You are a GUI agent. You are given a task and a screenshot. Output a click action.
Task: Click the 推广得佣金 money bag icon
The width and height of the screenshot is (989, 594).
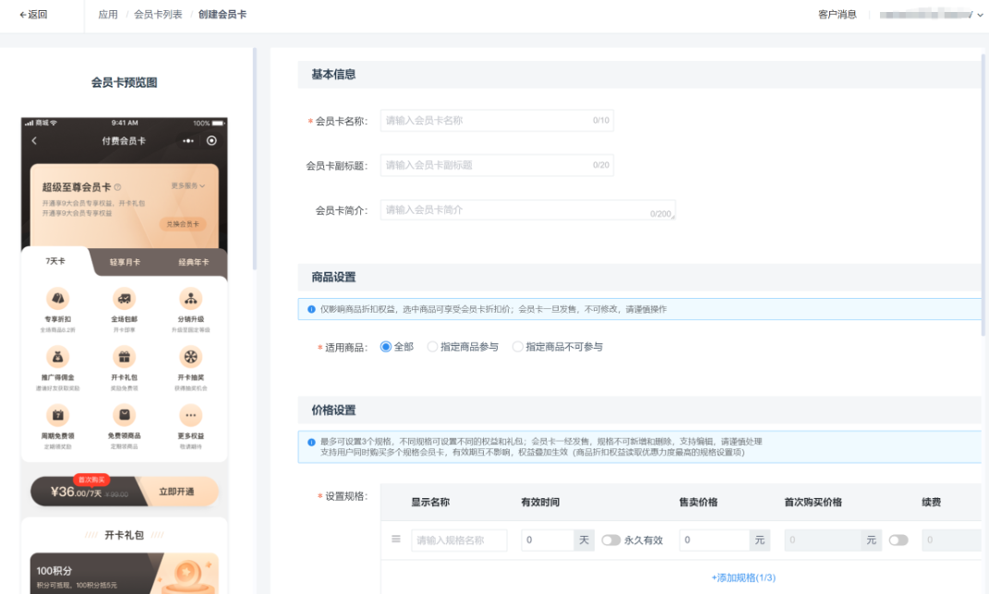57,357
